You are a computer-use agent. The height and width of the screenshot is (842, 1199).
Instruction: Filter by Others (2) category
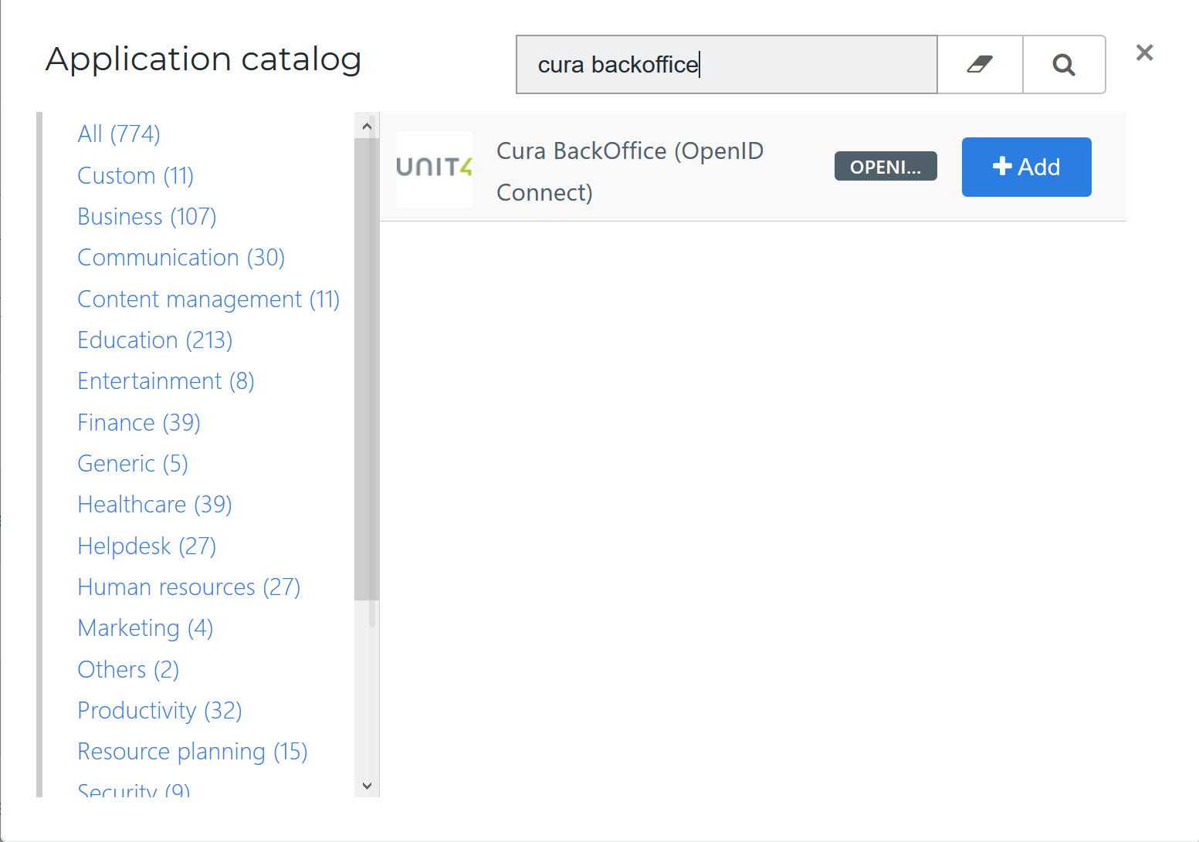coord(129,670)
